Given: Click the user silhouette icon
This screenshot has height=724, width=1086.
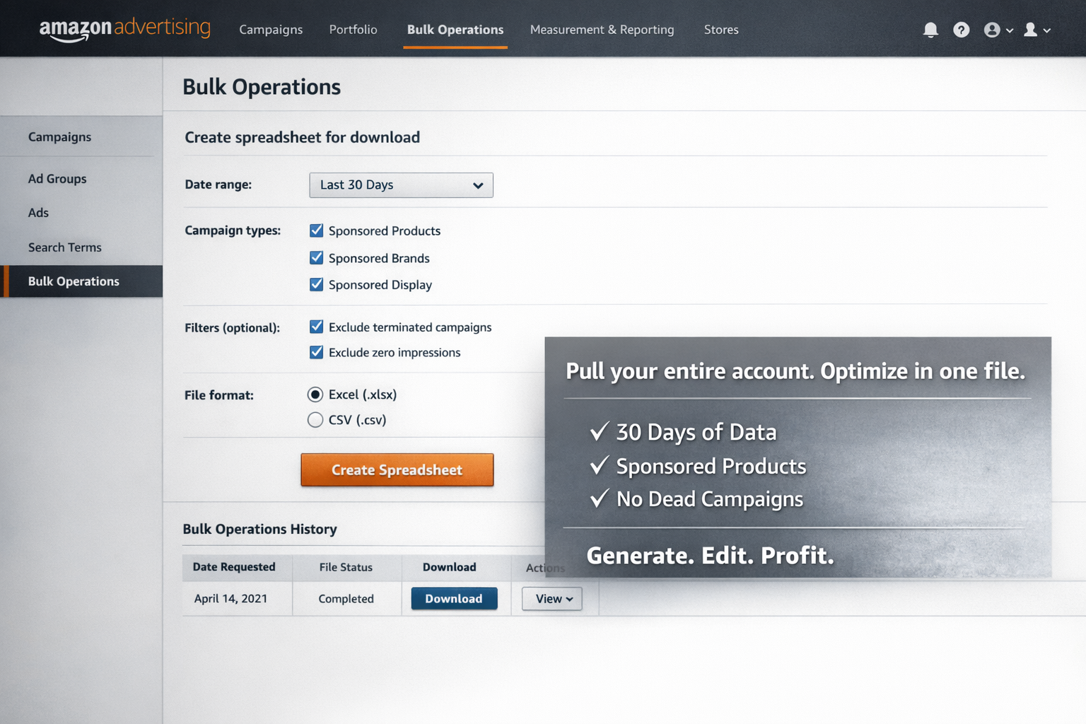Looking at the screenshot, I should tap(1032, 29).
